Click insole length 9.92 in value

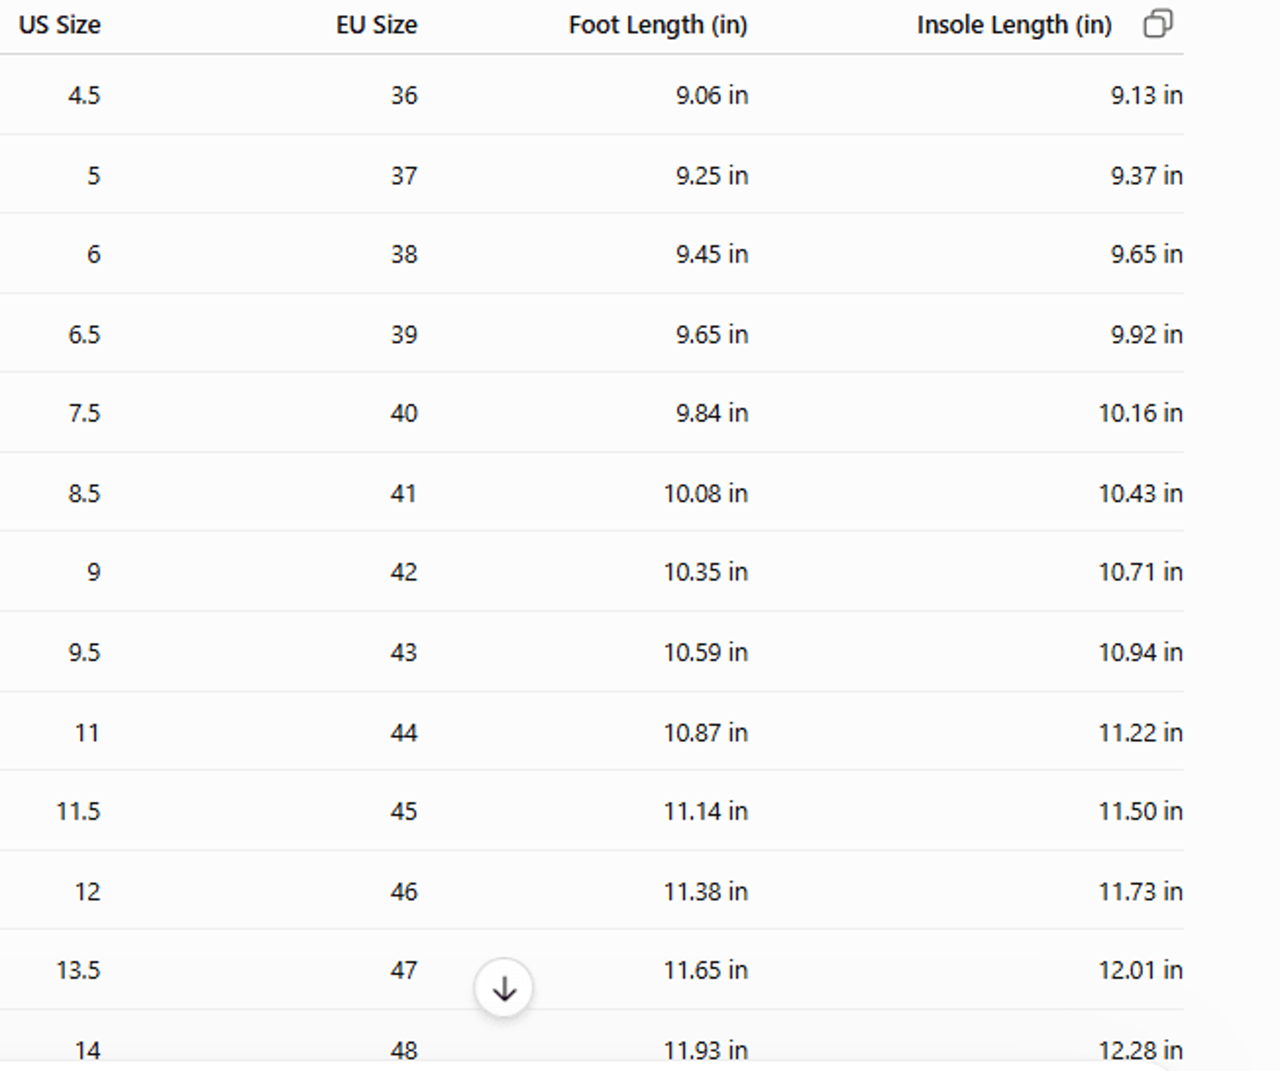1147,335
